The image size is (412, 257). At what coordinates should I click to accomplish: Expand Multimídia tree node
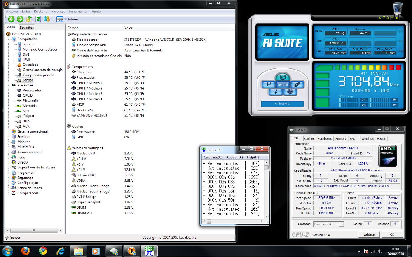click(9, 147)
